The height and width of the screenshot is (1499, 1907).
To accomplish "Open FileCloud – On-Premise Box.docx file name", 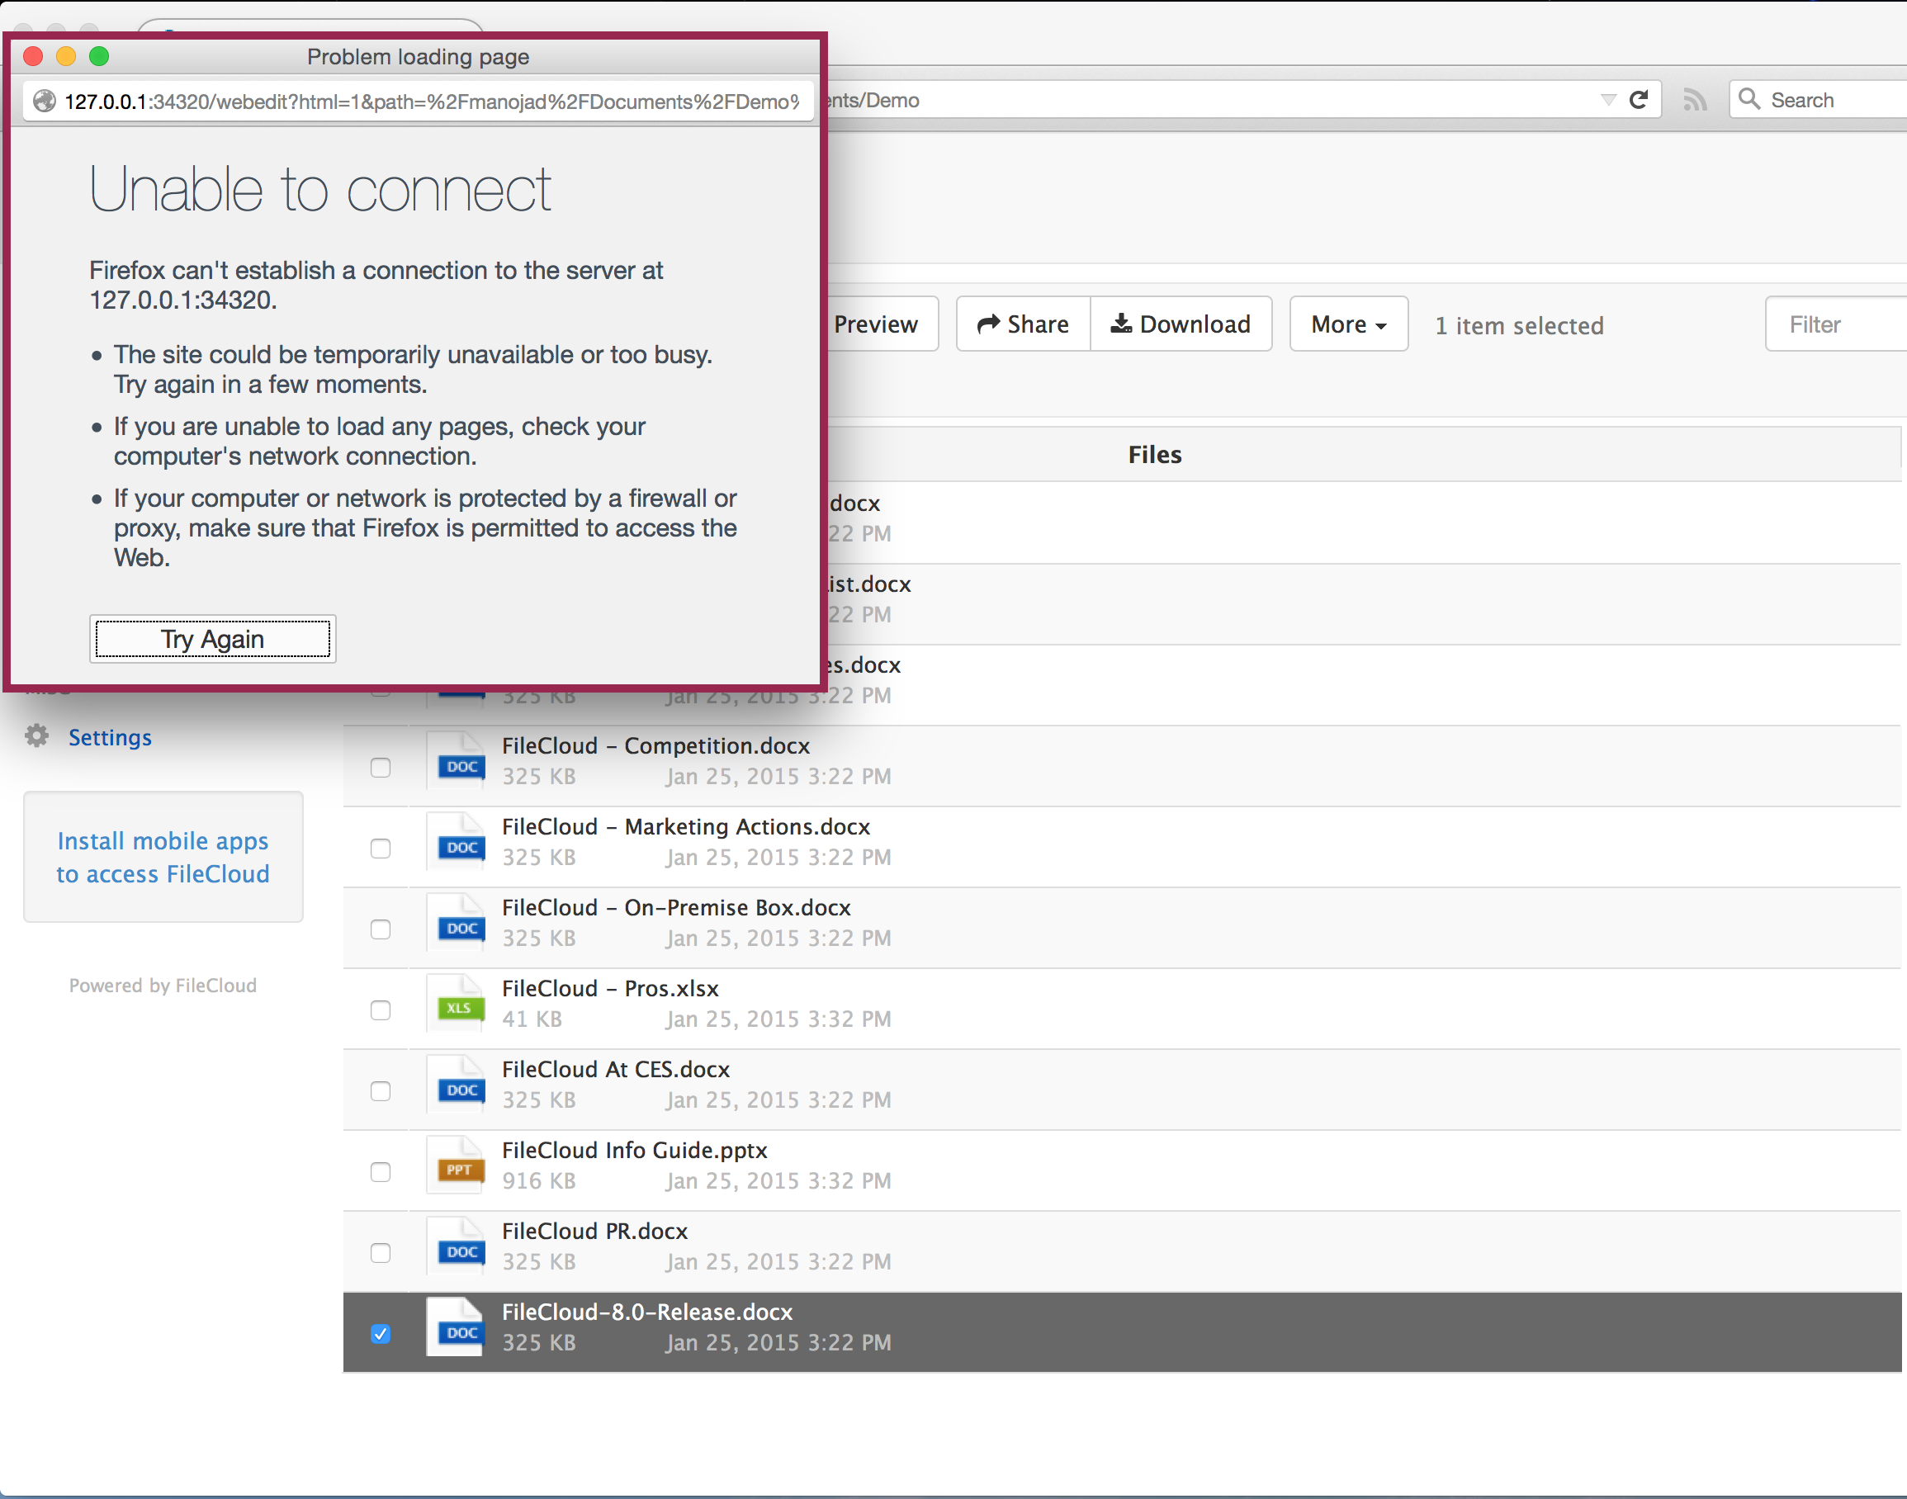I will coord(677,907).
